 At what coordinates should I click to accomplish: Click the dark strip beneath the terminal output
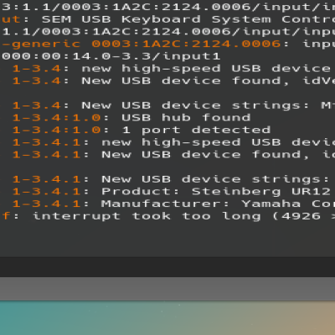click(167, 267)
